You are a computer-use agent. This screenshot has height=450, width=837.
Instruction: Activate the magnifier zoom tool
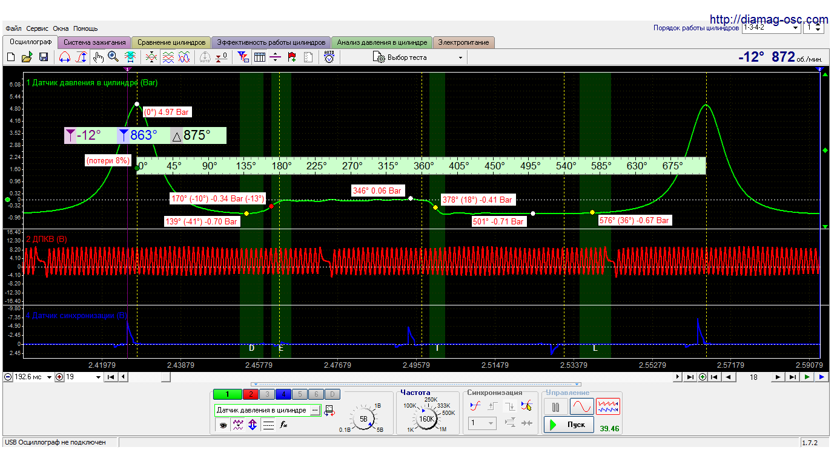pos(113,57)
